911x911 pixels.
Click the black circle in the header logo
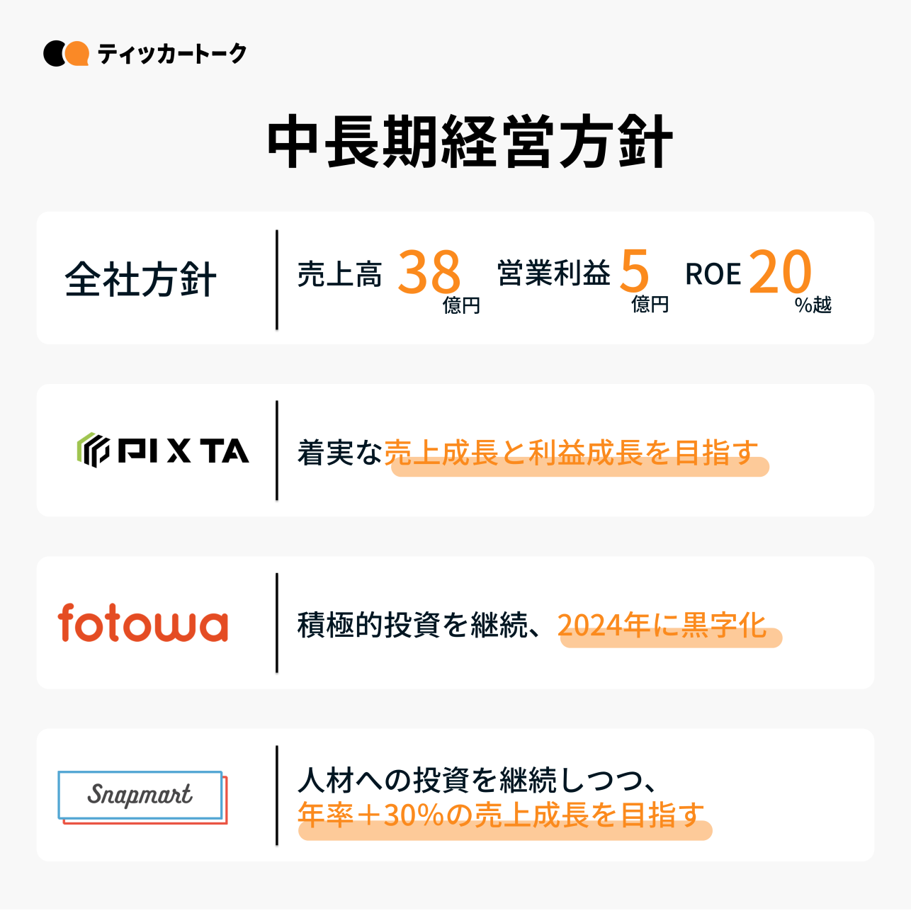tap(54, 54)
